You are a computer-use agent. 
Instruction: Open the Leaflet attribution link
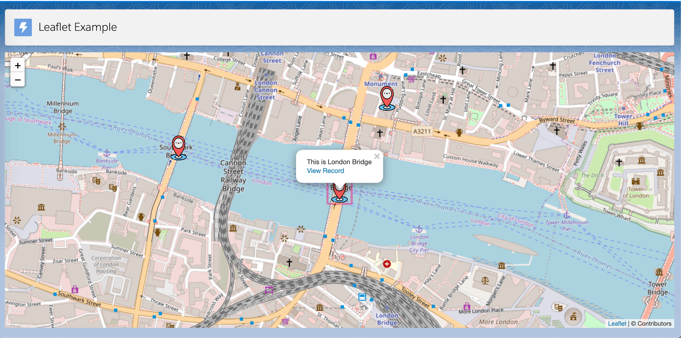tap(617, 323)
